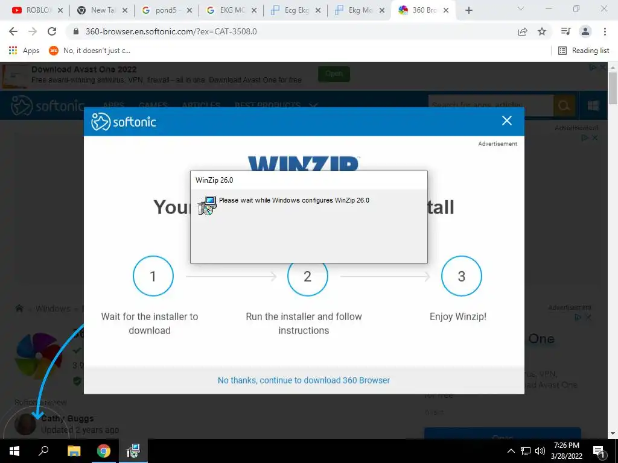
Task: View site lock information
Action: 76,31
